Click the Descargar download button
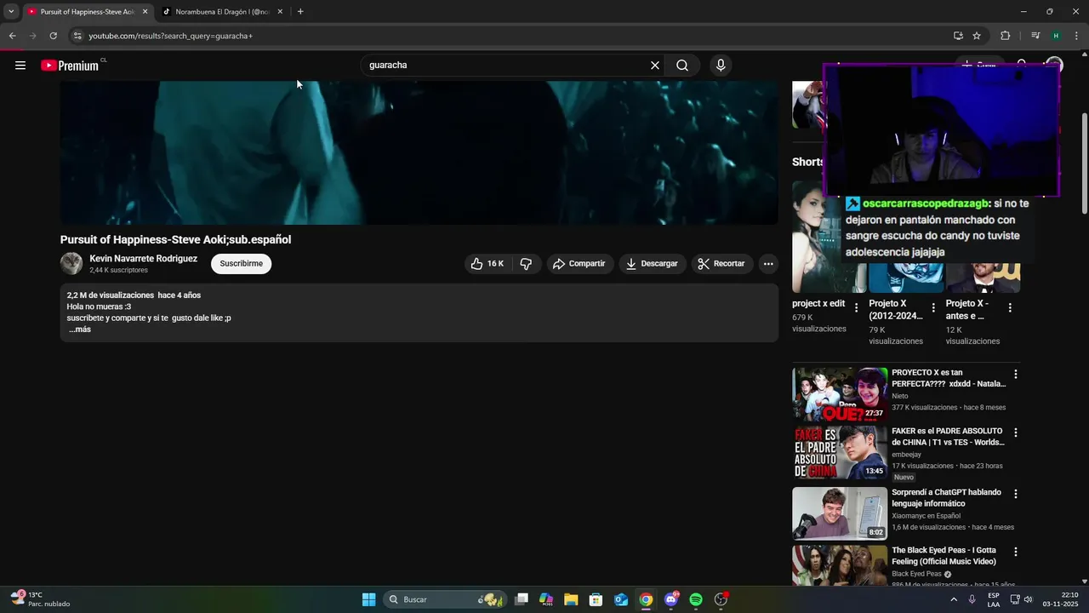This screenshot has height=613, width=1089. point(653,264)
